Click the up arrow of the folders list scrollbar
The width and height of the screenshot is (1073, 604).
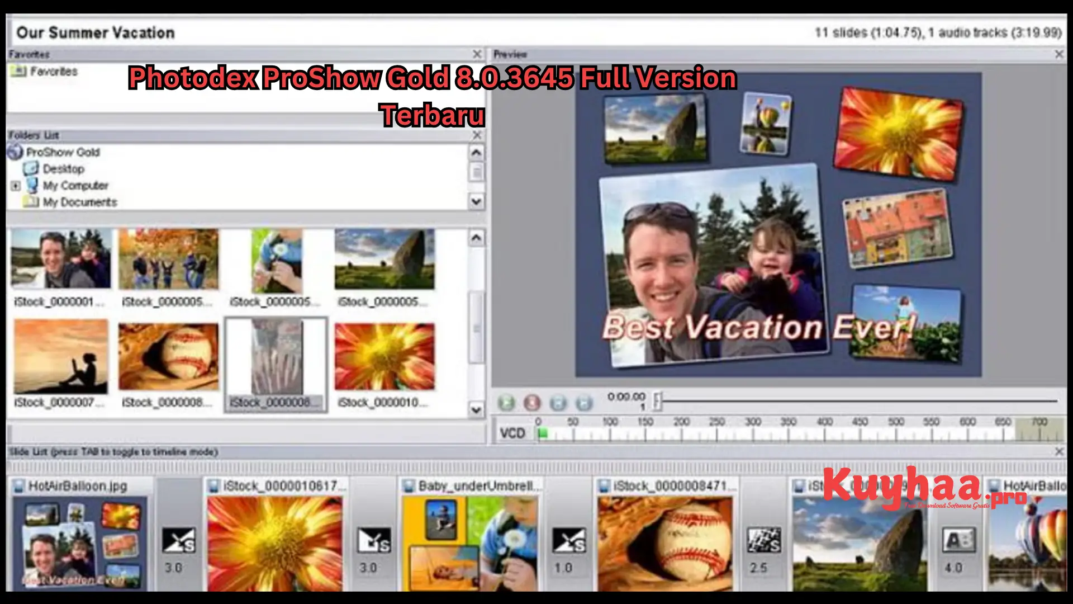[476, 153]
